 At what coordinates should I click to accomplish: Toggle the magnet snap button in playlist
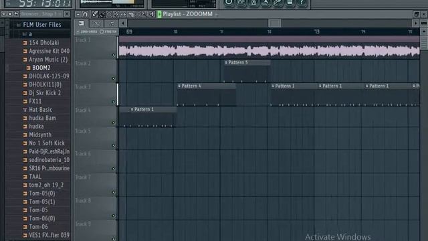[x=85, y=14]
